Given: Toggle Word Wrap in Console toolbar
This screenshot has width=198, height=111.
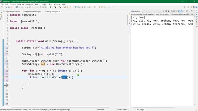Looking at the screenshot, I should coord(177,11).
